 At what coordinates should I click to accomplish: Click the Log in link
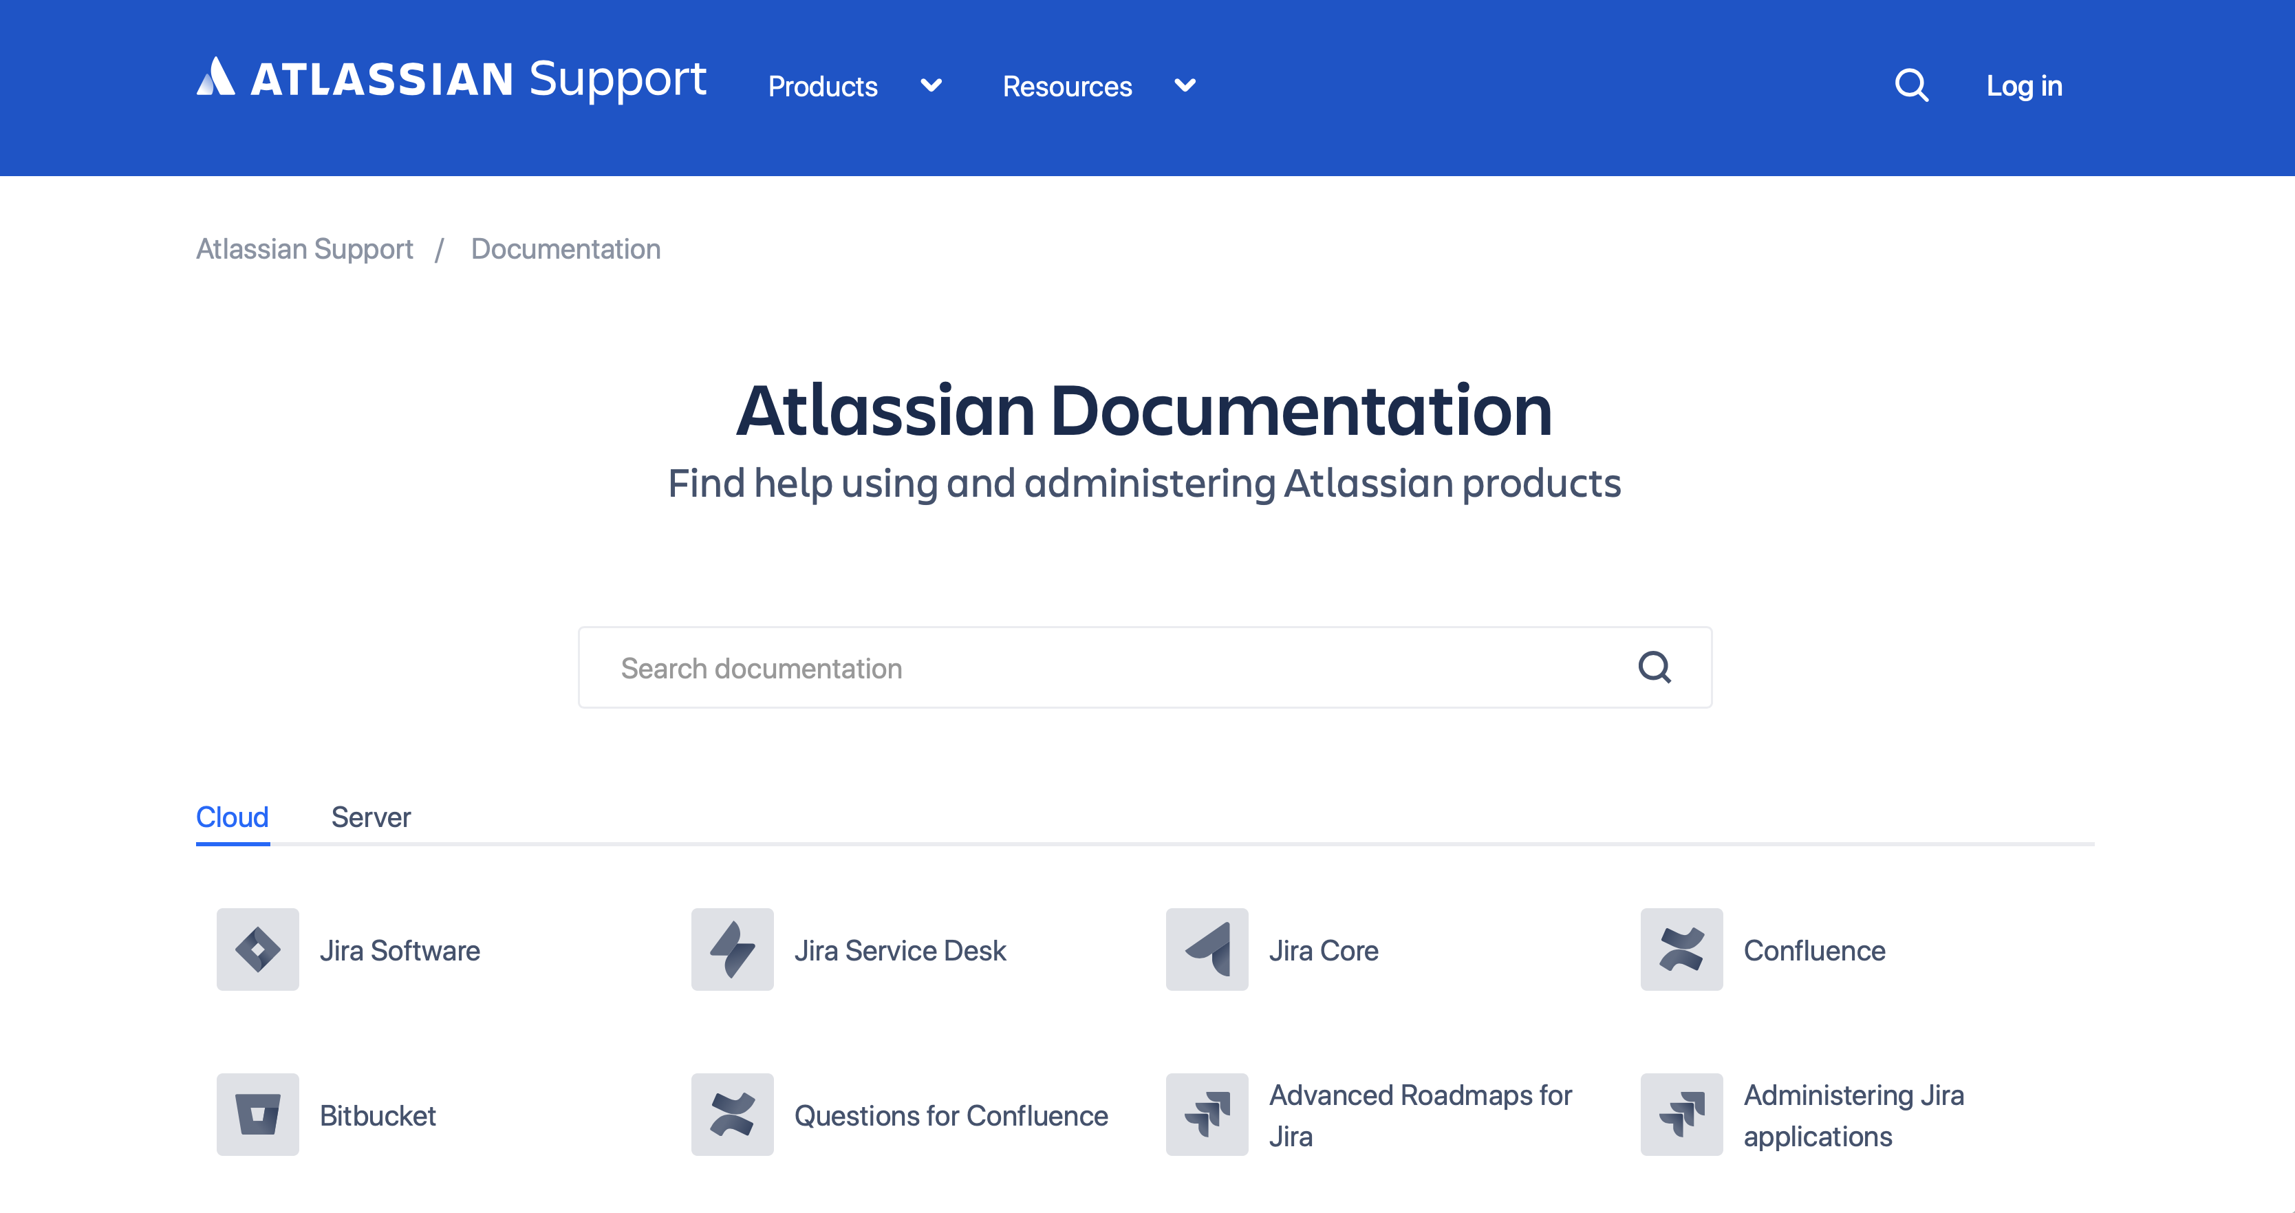pyautogui.click(x=2024, y=85)
